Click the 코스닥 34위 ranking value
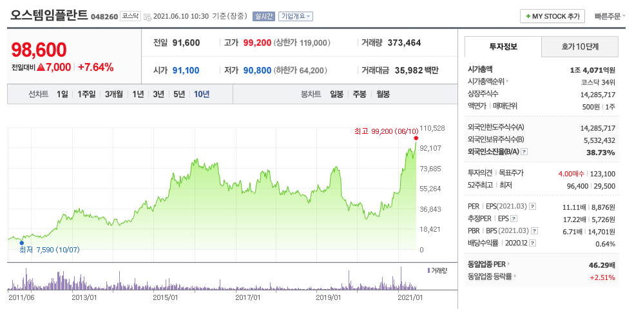The image size is (634, 309). [x=598, y=82]
